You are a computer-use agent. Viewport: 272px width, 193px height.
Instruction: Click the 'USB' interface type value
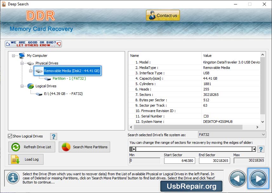pyautogui.click(x=206, y=73)
